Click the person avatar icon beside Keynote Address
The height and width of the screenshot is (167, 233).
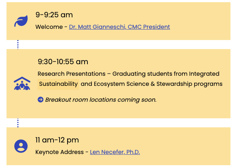[x=21, y=146]
